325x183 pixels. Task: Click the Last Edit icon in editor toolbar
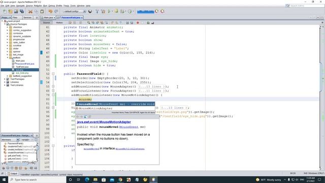(x=70, y=22)
